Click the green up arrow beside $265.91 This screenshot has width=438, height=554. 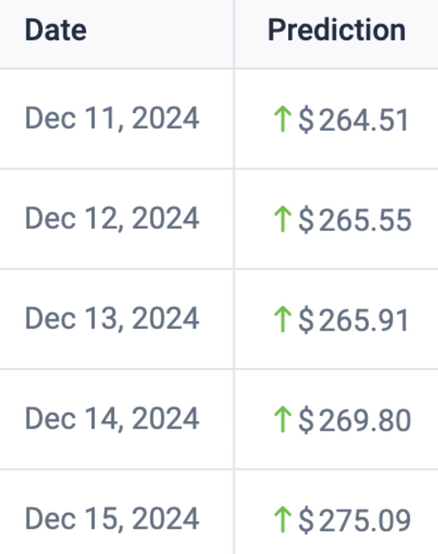click(283, 319)
